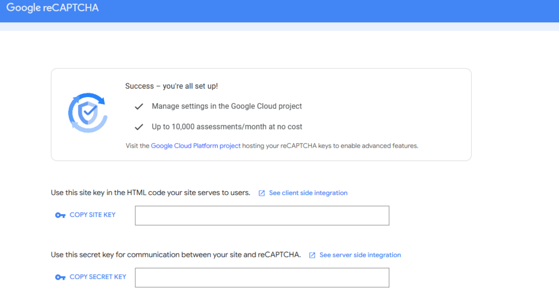Click the 'Success – you're all set up!' heading
559x308 pixels.
pos(171,86)
